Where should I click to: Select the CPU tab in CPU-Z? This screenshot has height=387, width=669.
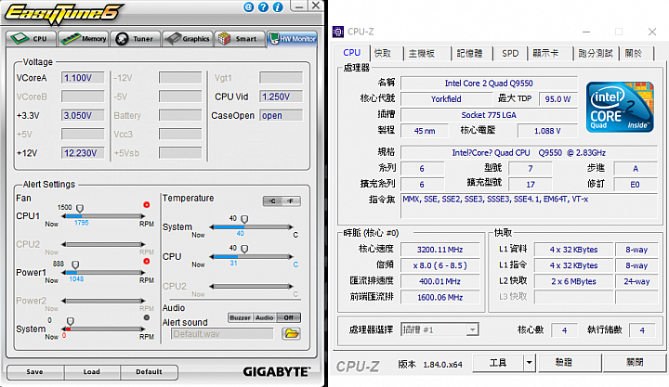coord(351,52)
